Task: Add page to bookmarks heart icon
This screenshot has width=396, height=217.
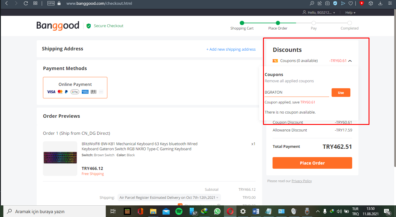Action: point(351,4)
